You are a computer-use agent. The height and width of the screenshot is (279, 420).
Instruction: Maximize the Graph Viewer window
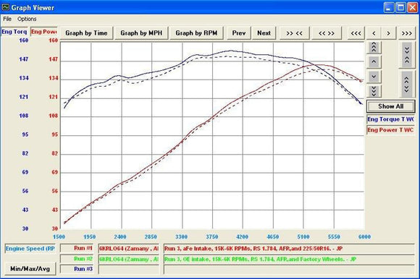401,7
